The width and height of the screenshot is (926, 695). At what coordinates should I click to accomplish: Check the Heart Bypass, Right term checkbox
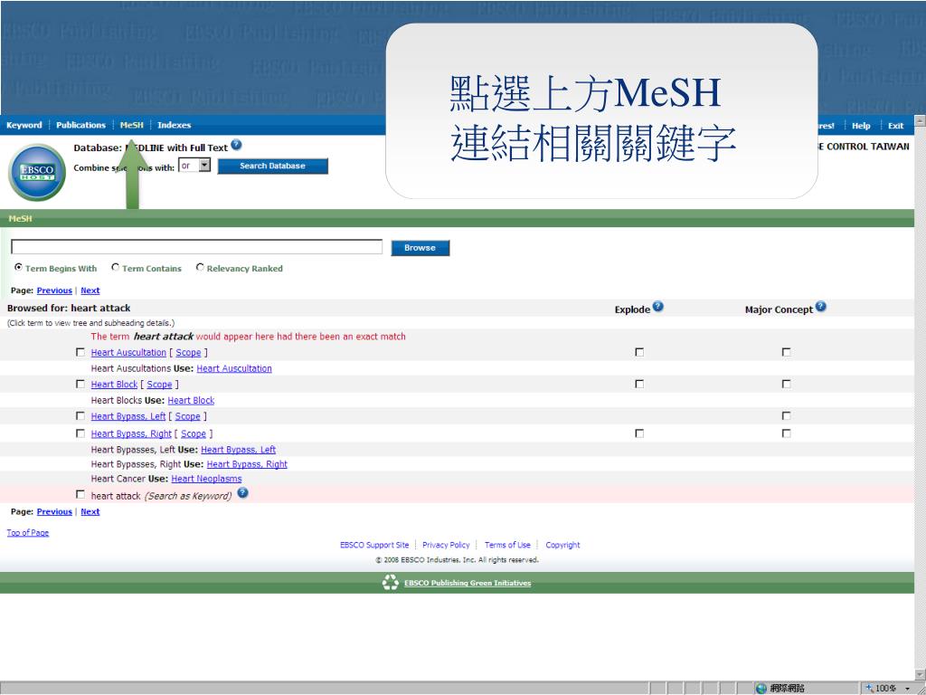80,433
